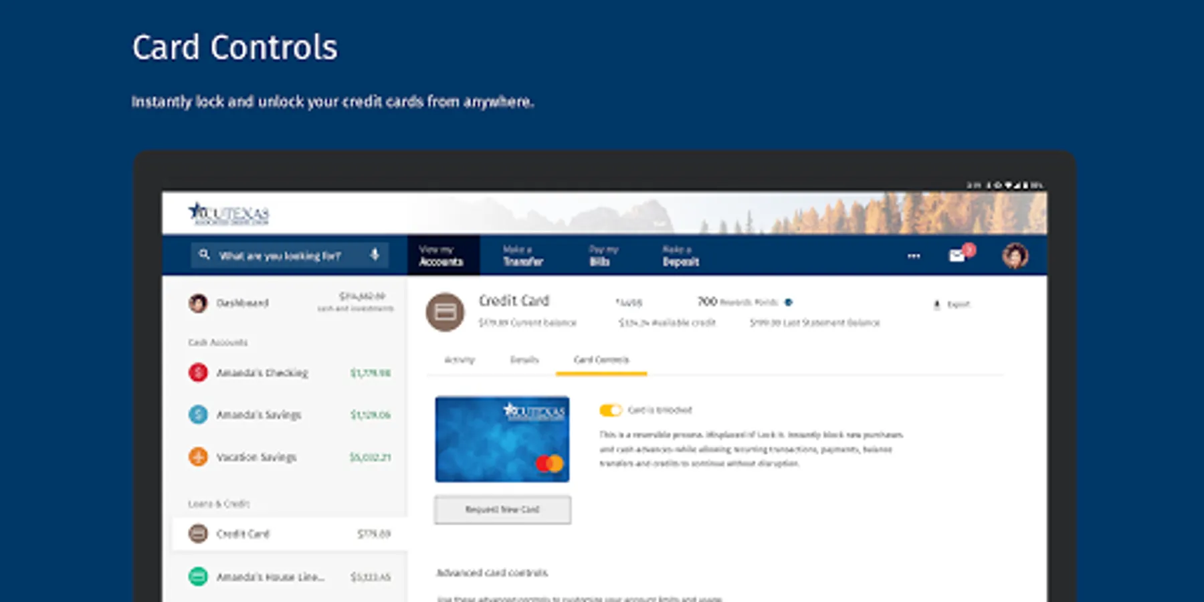Open the Make a Deposit tab
The height and width of the screenshot is (602, 1204).
681,256
